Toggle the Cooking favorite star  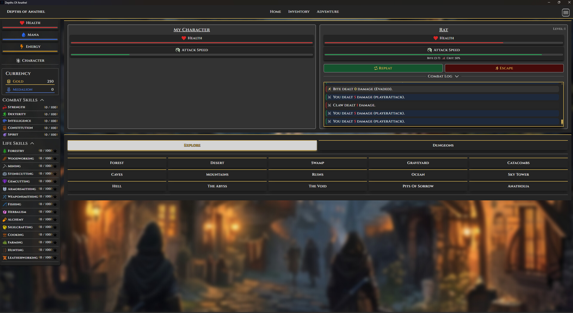56,235
